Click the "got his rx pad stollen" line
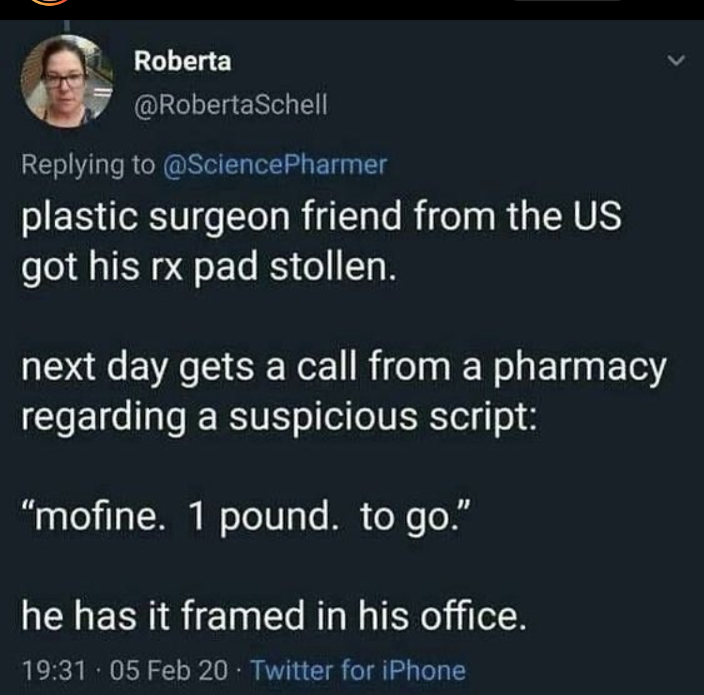 pos(209,268)
